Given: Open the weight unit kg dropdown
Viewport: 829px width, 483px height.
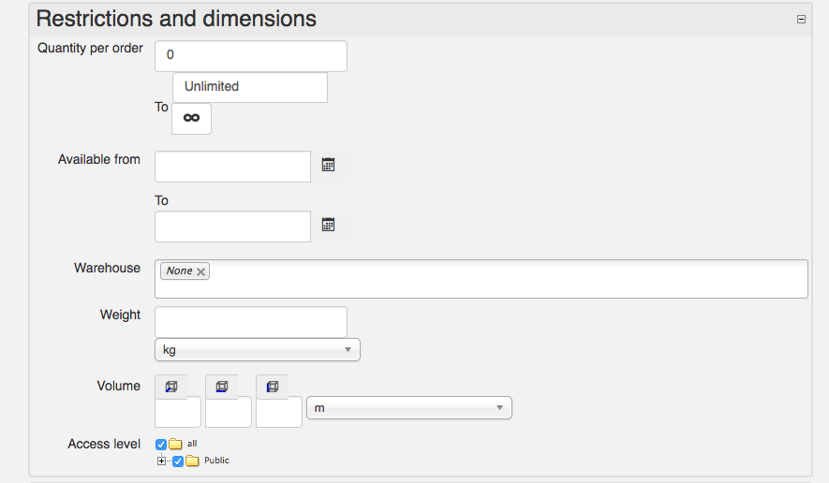Looking at the screenshot, I should [x=257, y=350].
